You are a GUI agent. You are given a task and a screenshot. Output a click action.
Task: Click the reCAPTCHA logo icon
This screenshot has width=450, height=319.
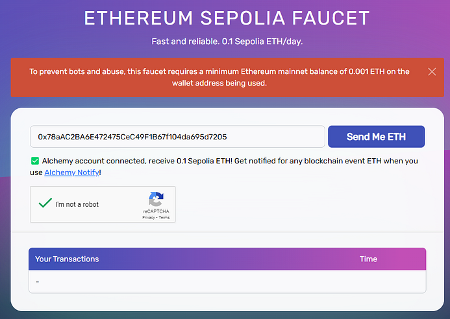tap(156, 199)
